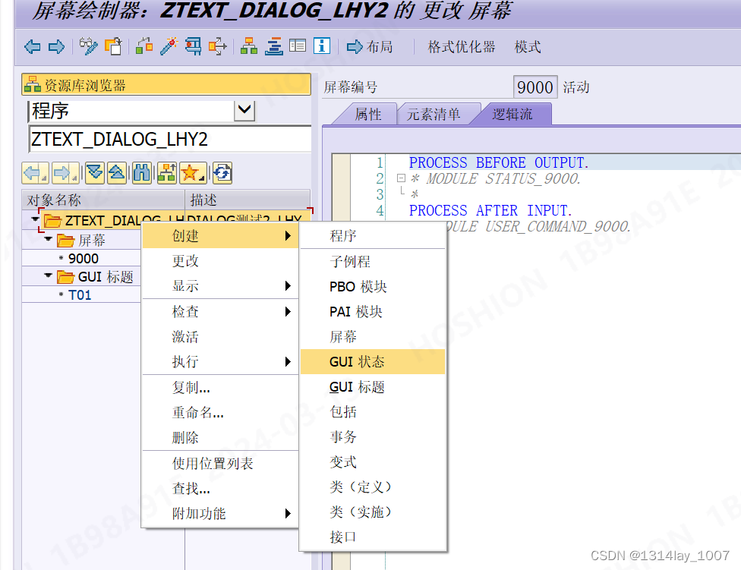Open the binoculars find icon in repository browser
The image size is (741, 570).
[142, 172]
